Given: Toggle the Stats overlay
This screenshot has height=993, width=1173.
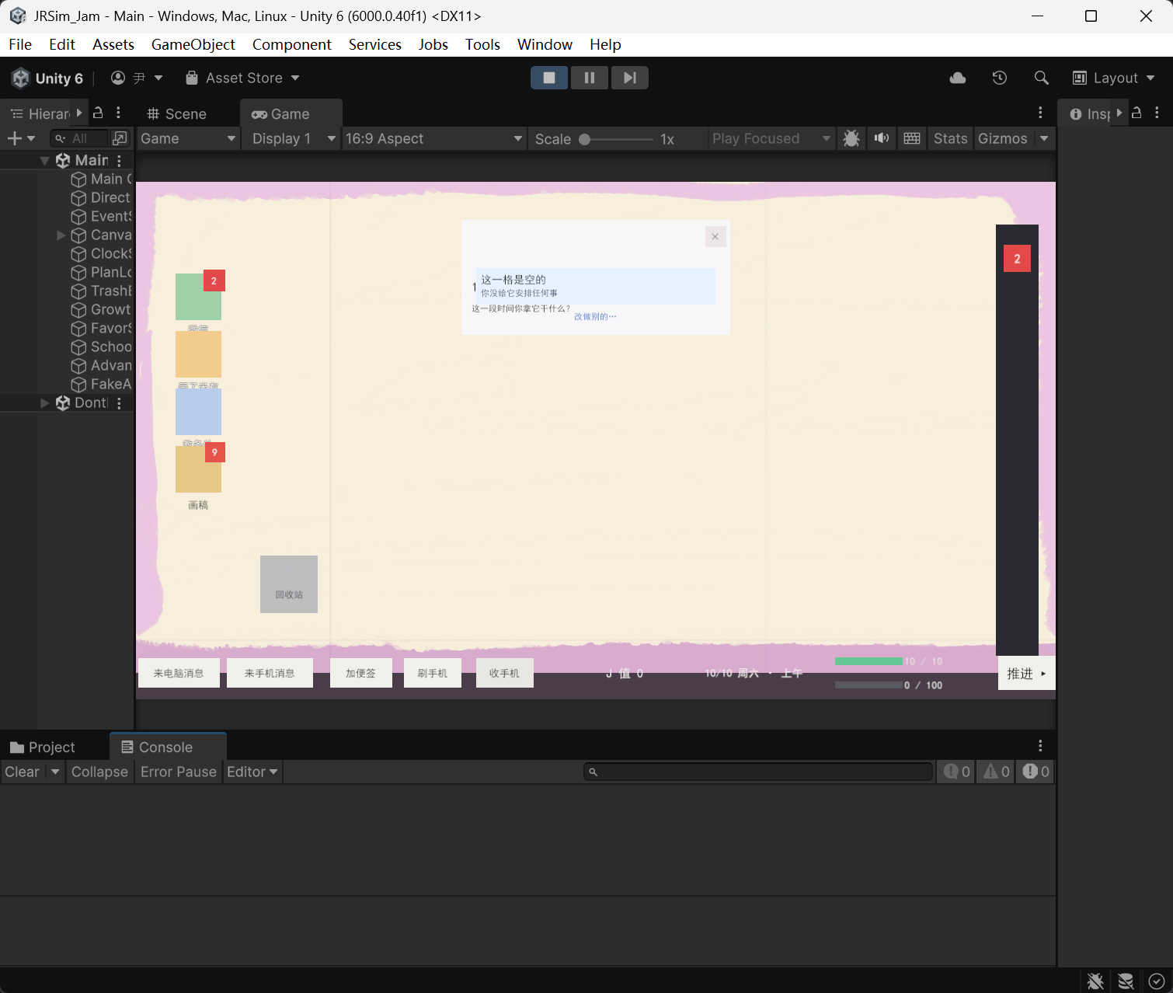Looking at the screenshot, I should [x=951, y=138].
